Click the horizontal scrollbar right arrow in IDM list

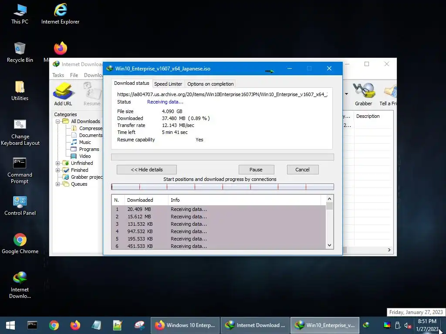pyautogui.click(x=389, y=250)
